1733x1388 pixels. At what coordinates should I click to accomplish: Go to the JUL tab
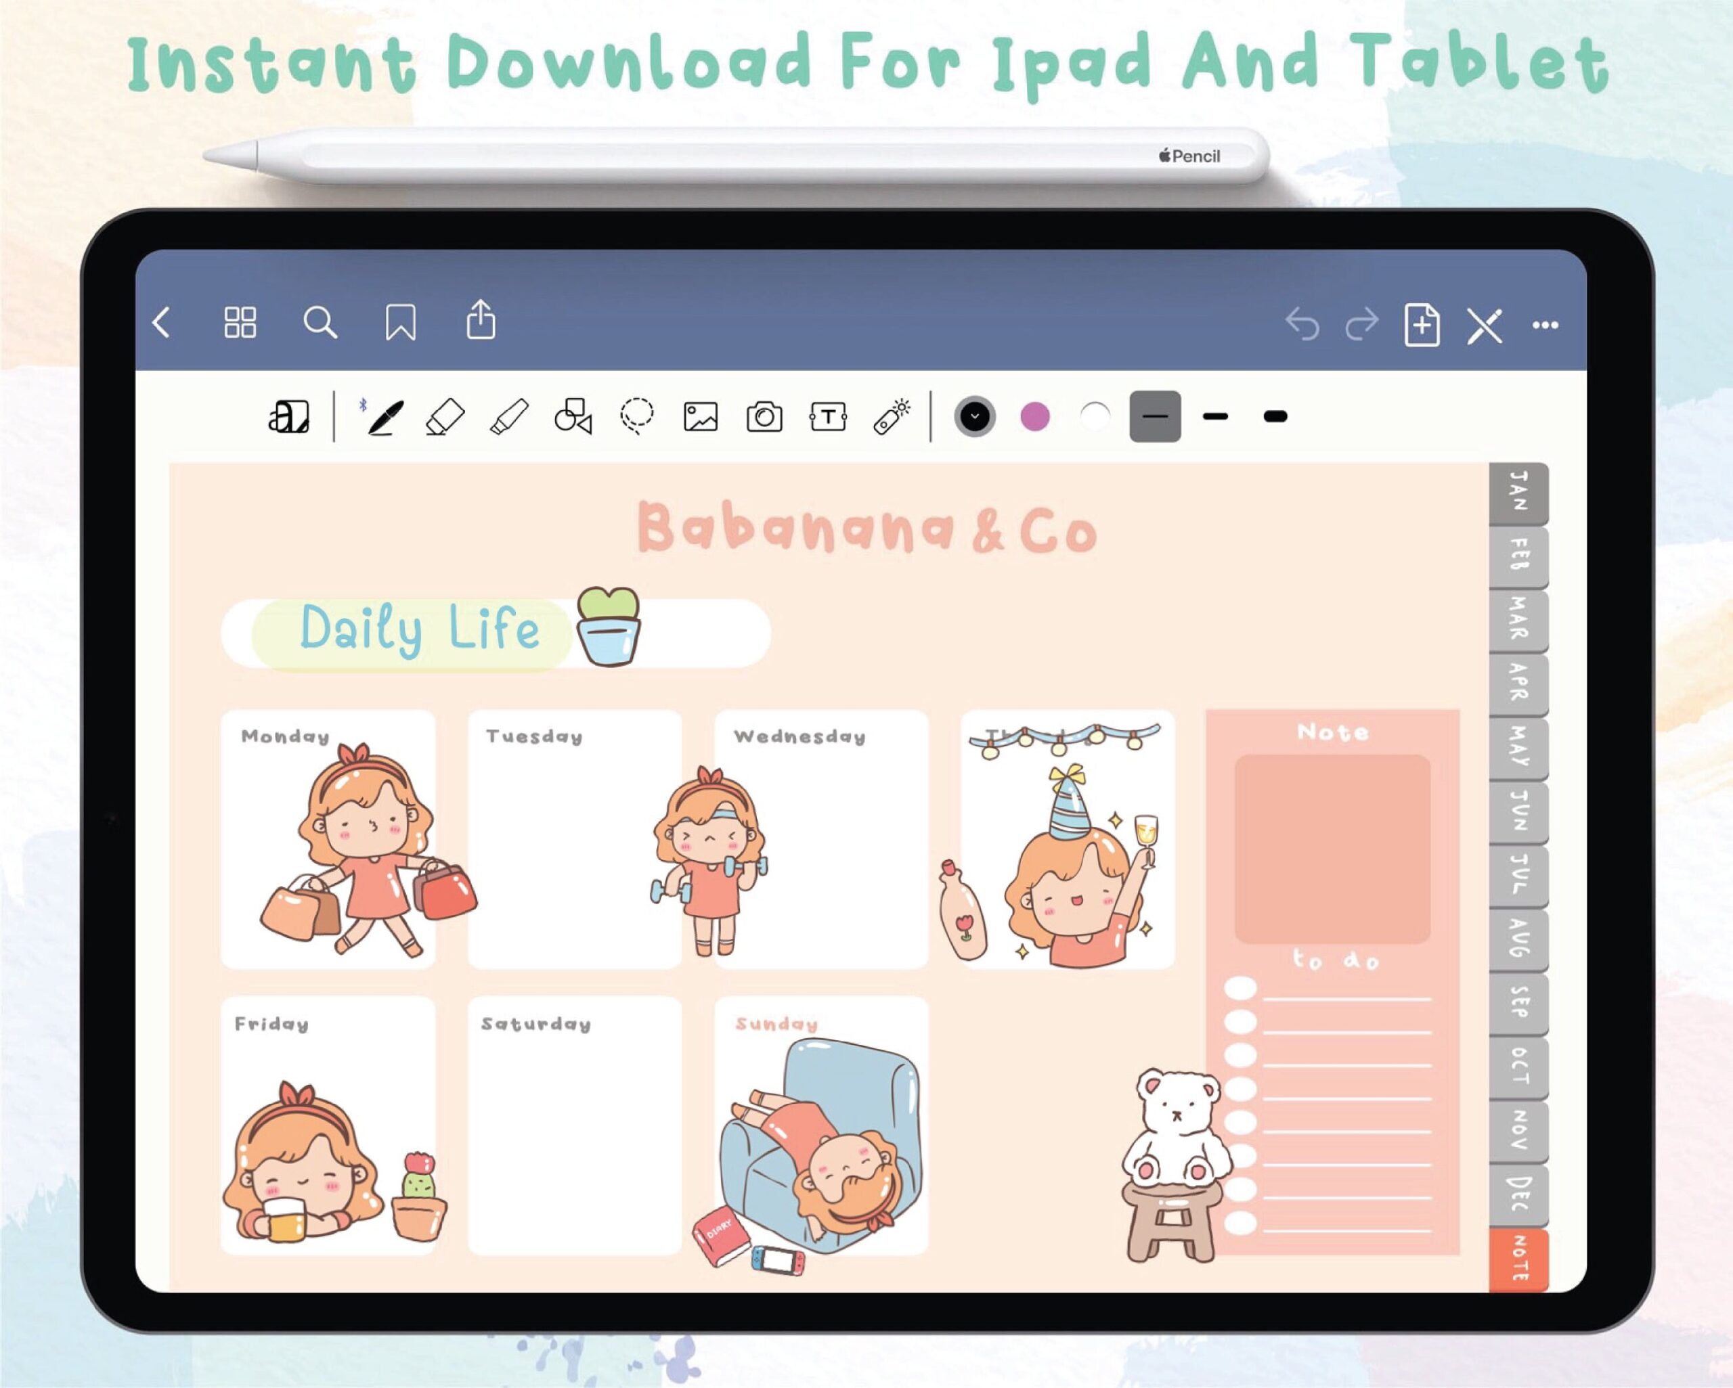click(x=1518, y=875)
